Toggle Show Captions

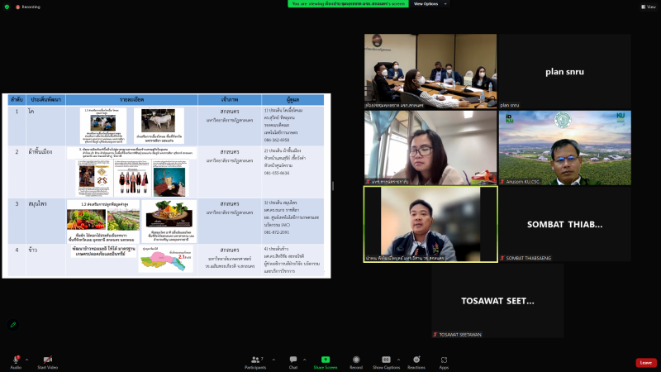point(385,360)
